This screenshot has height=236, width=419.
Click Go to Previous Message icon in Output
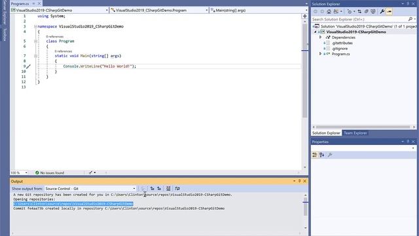click(153, 189)
